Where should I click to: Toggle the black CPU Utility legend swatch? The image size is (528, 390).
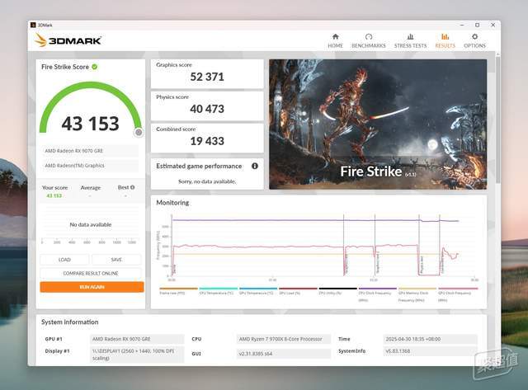pos(337,289)
